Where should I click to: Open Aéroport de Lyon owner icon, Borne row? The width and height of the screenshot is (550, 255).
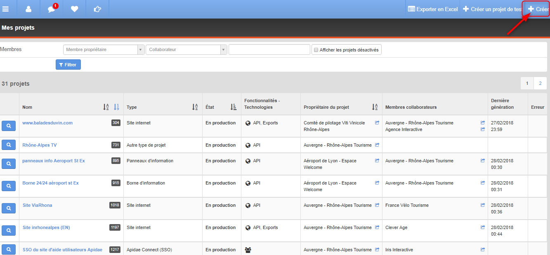[377, 183]
